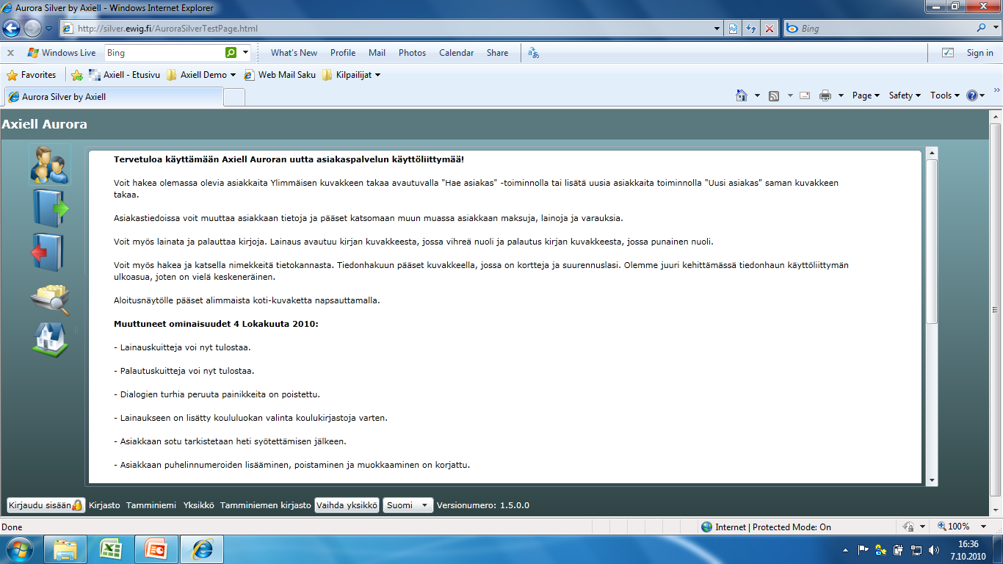Image resolution: width=1003 pixels, height=564 pixels.
Task: Click the Vaihda yksikkö button
Action: (347, 505)
